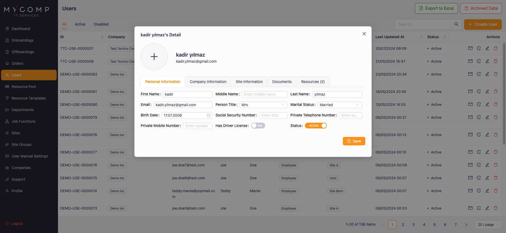This screenshot has width=506, height=233.
Task: Switch to the Company Information tab
Action: pyautogui.click(x=208, y=82)
